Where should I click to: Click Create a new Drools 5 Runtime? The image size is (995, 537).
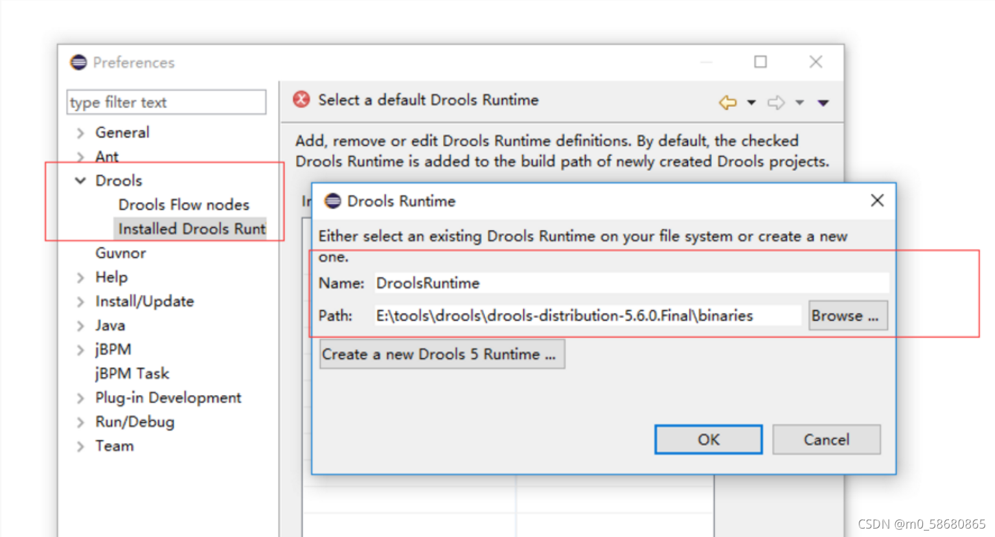coord(442,354)
